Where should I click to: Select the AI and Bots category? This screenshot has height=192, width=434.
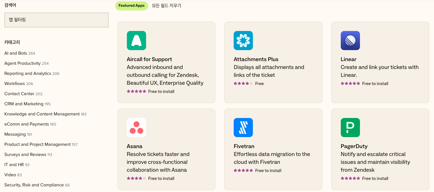(x=16, y=53)
